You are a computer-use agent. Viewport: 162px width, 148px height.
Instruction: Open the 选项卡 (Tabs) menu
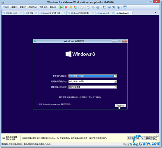click(x=43, y=7)
